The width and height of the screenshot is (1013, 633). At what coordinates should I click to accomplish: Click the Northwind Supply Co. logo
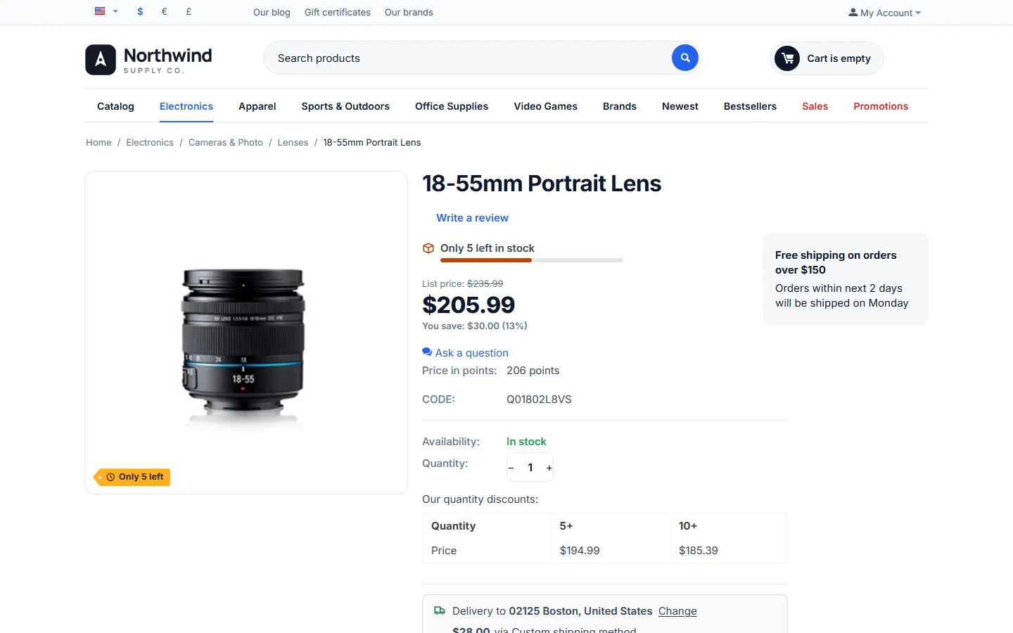click(x=148, y=60)
